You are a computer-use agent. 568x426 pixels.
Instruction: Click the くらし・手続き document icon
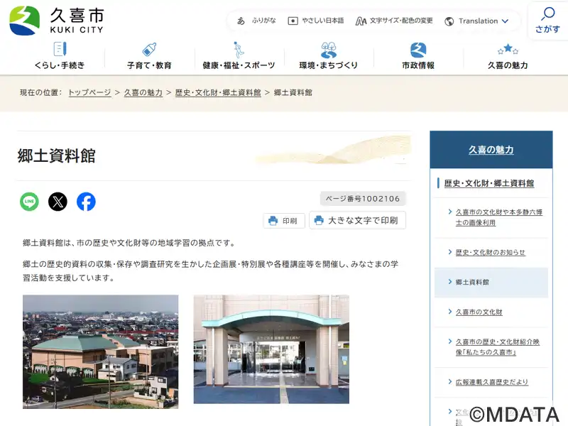coord(60,49)
